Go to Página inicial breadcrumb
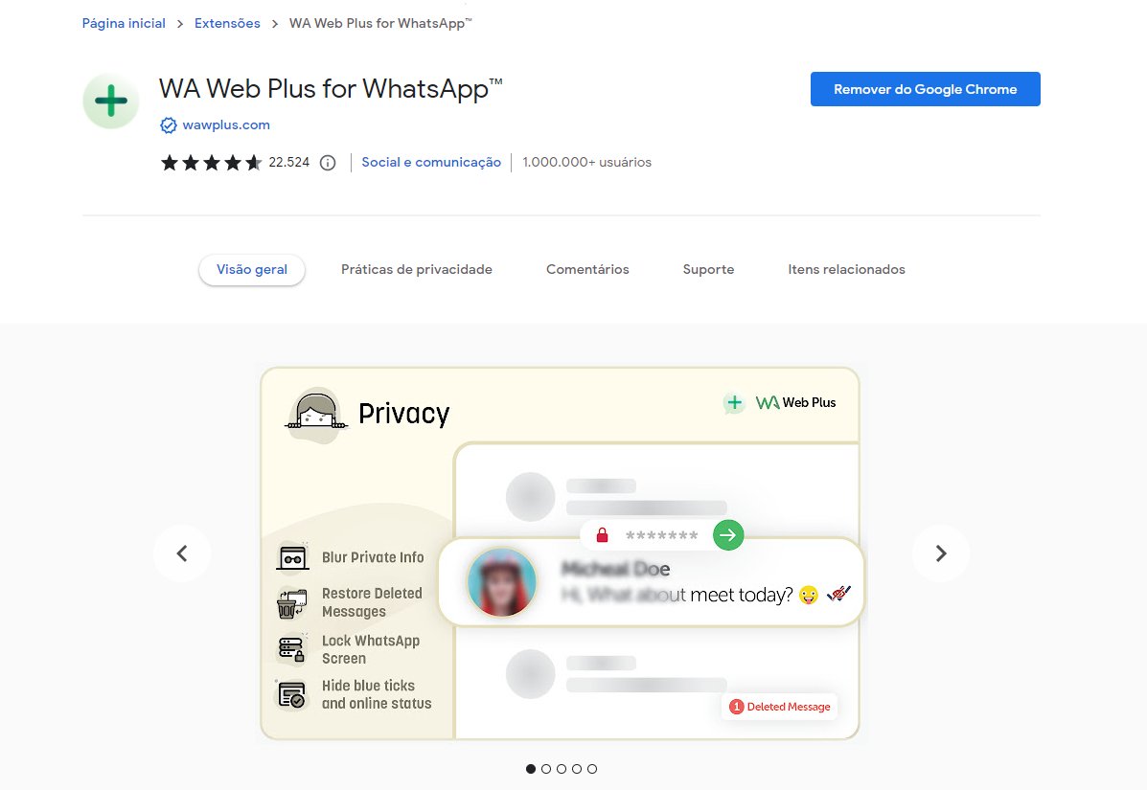Image resolution: width=1147 pixels, height=790 pixels. tap(124, 23)
